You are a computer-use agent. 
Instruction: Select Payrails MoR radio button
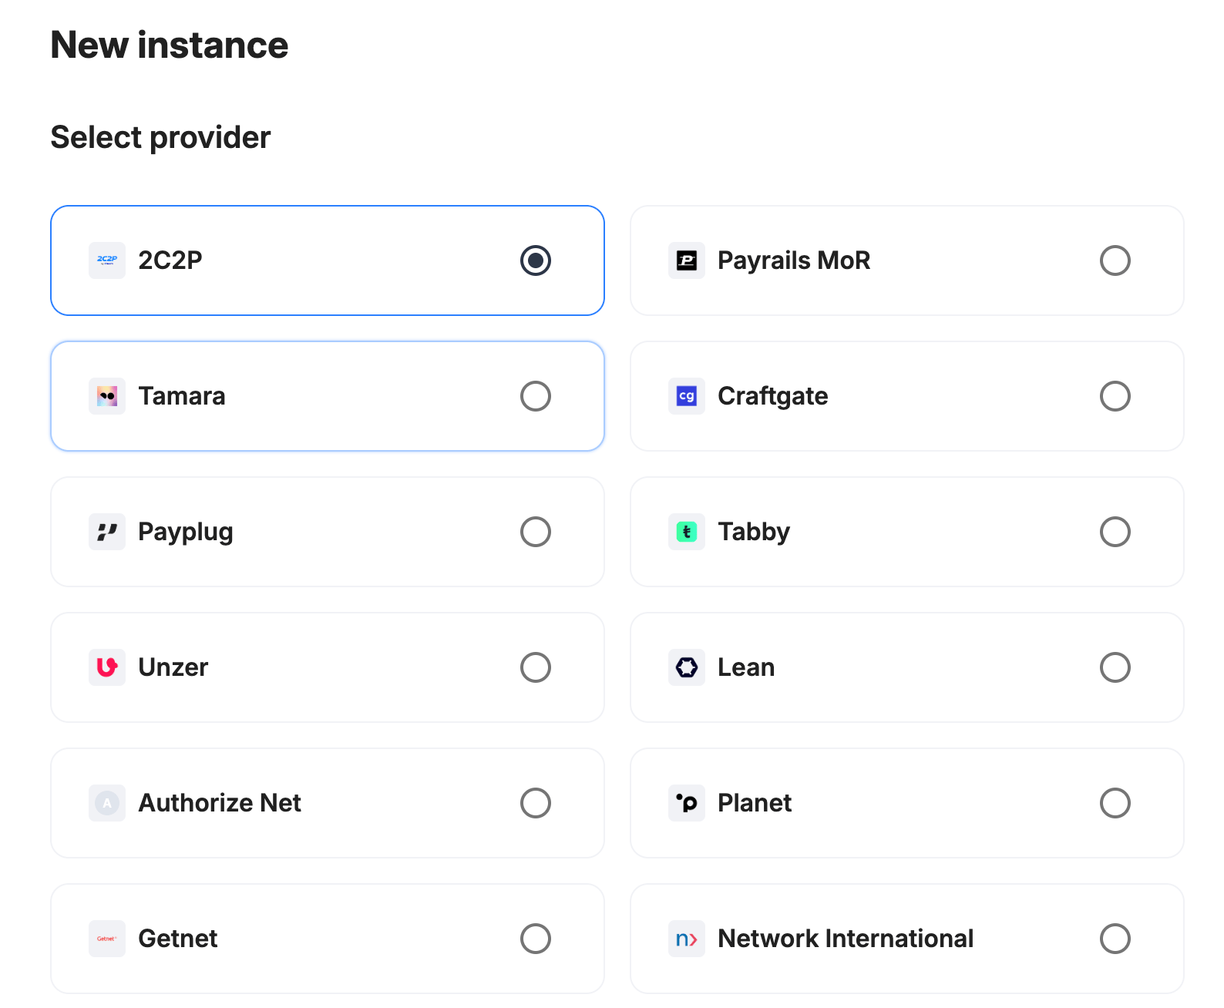click(x=1115, y=260)
